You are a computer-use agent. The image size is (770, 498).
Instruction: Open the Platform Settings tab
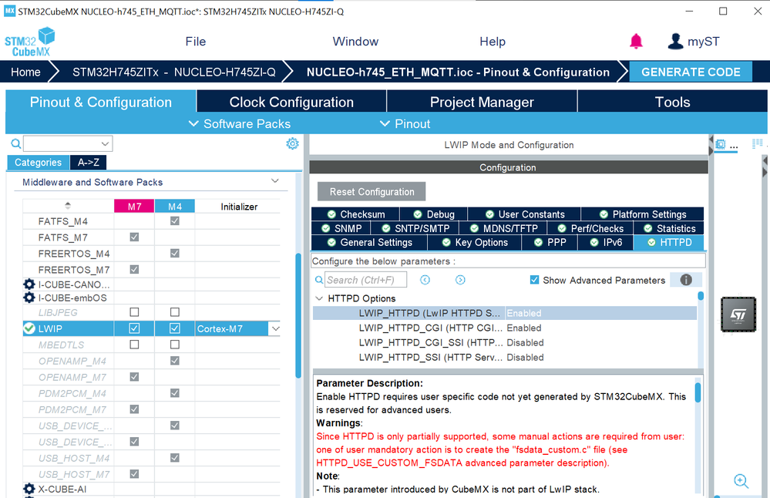pyautogui.click(x=642, y=214)
